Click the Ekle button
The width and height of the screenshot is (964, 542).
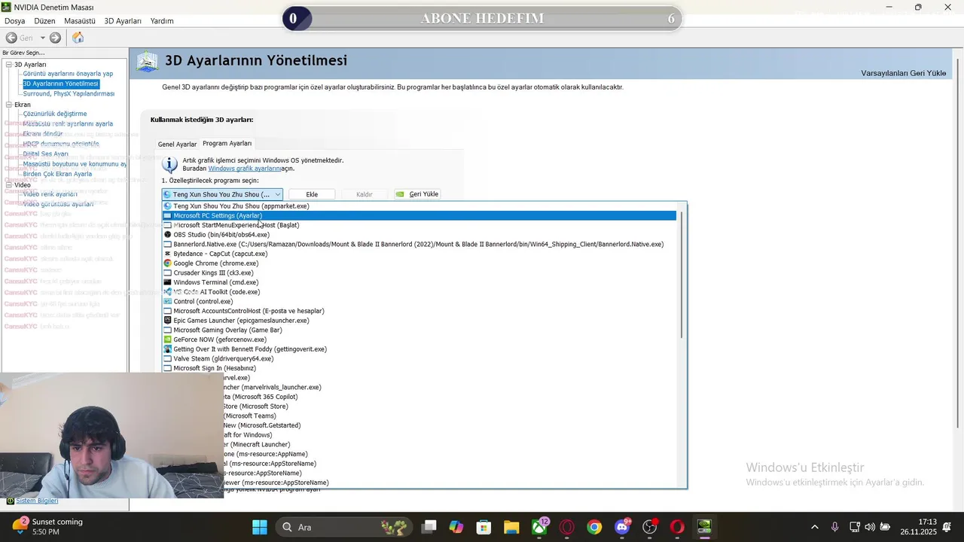click(312, 194)
